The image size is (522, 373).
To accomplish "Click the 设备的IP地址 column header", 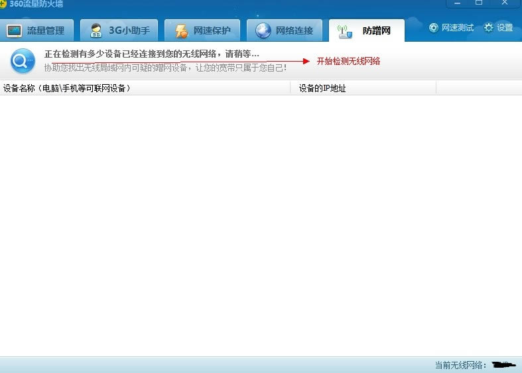I will pyautogui.click(x=322, y=88).
